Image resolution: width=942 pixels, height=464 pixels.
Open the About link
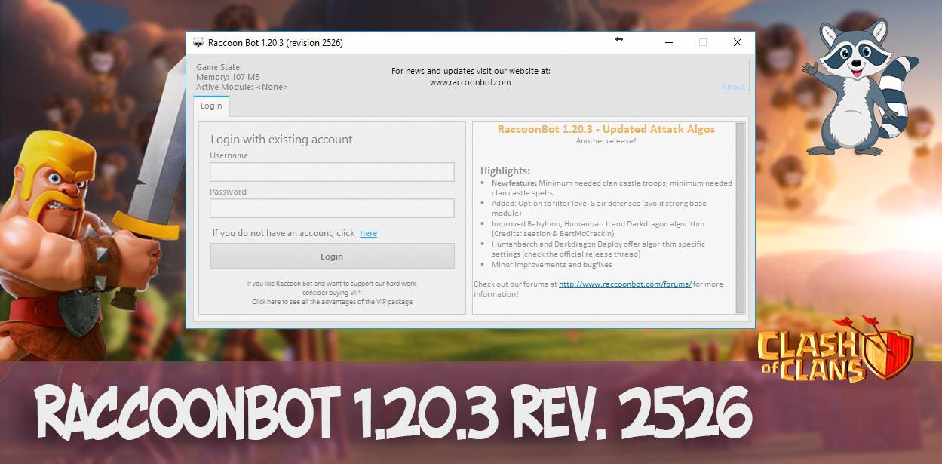pos(733,87)
